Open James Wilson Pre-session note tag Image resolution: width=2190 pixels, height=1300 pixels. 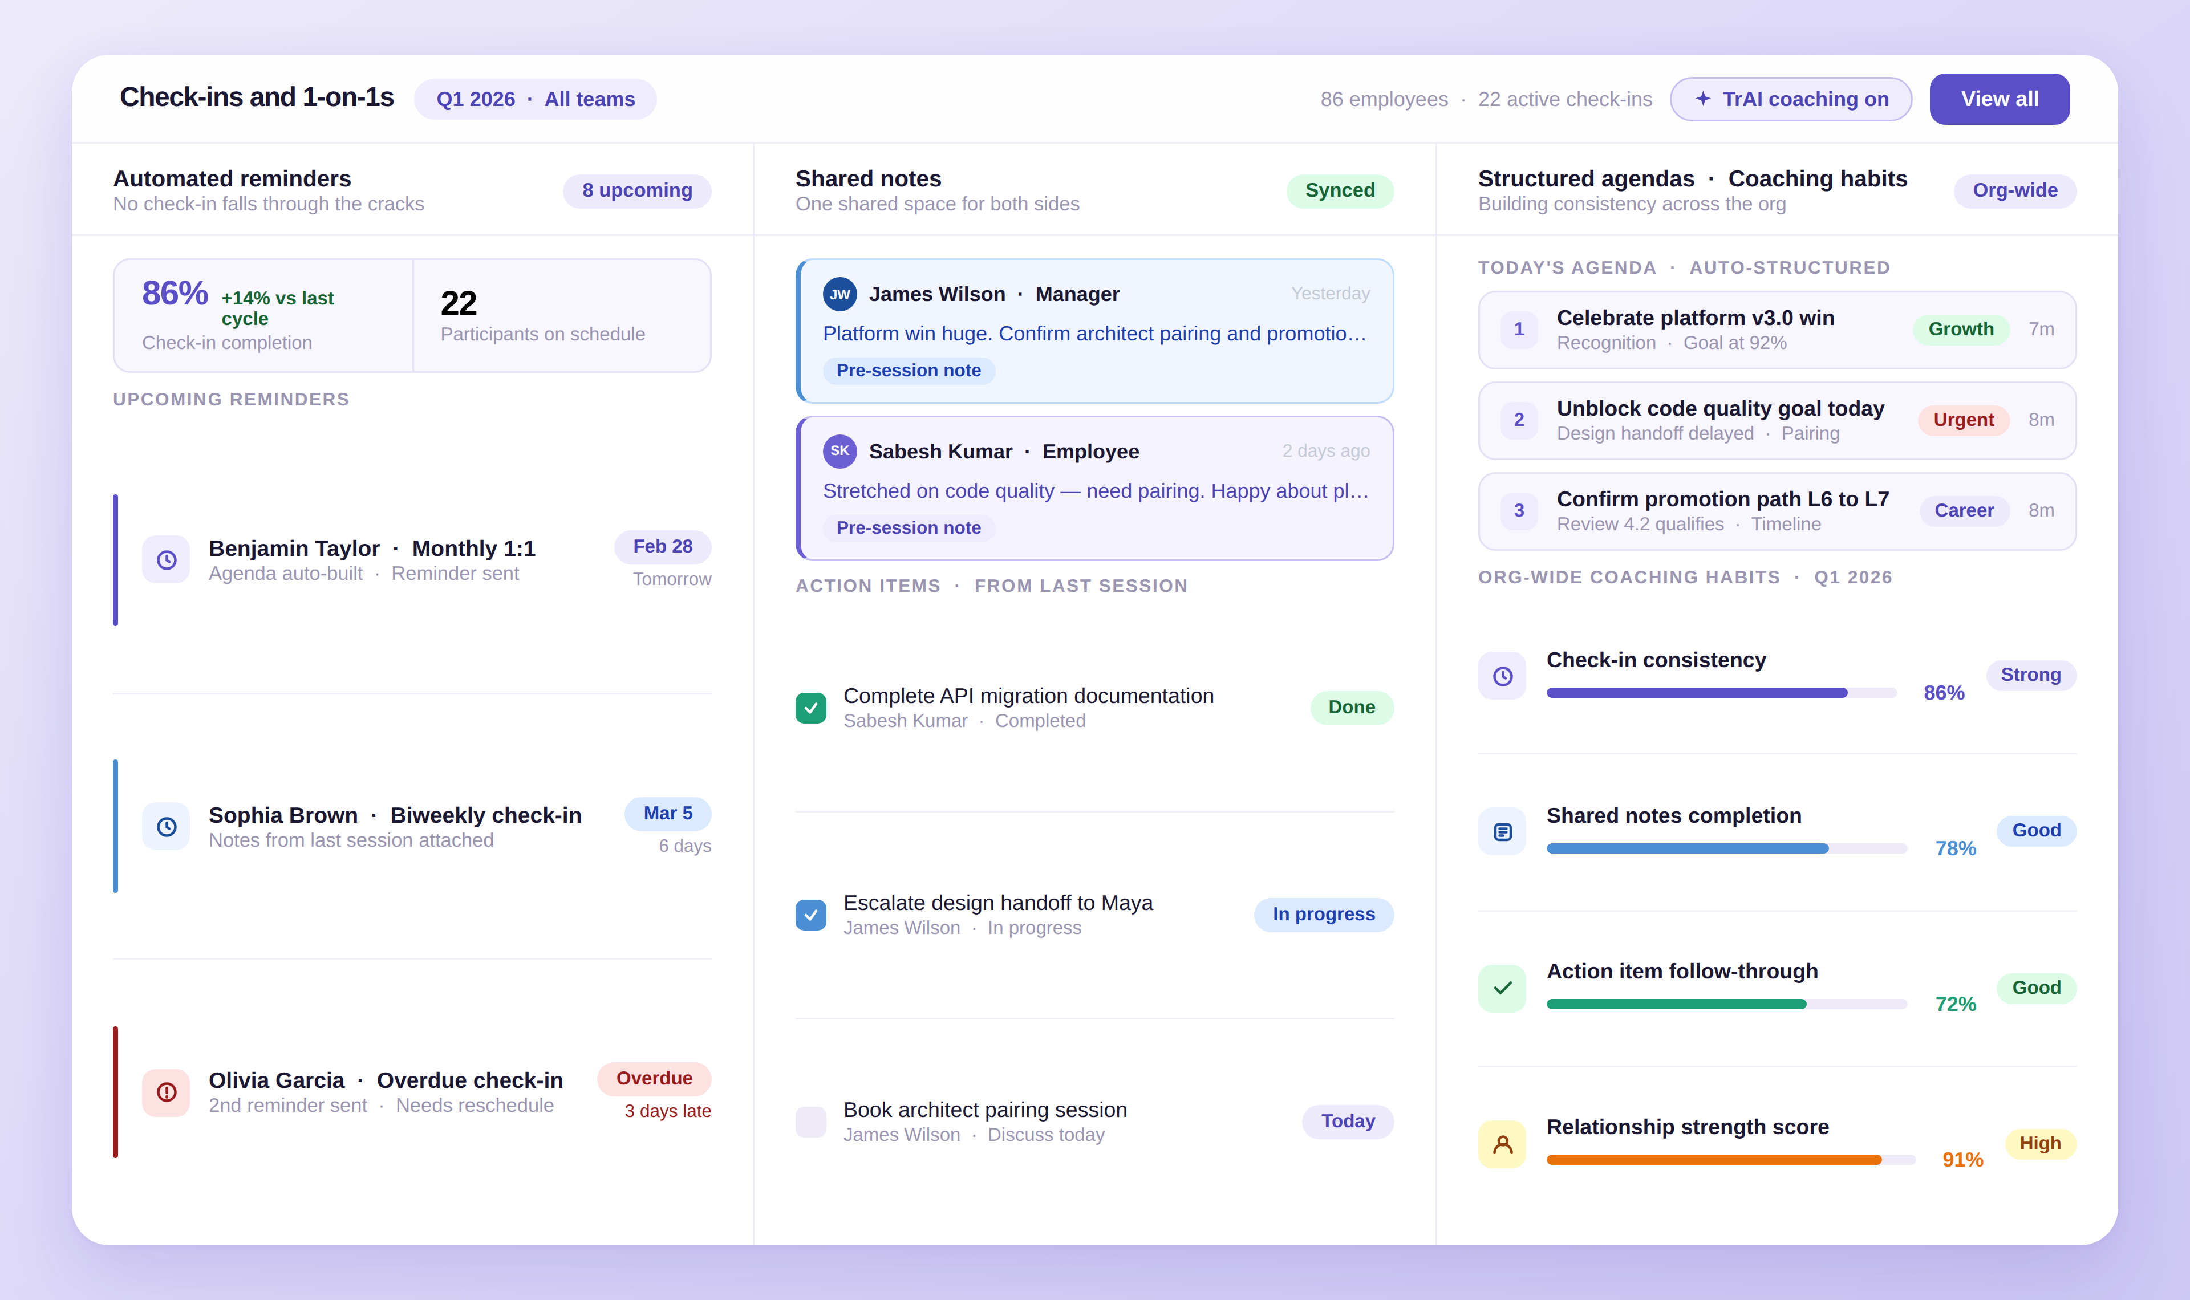[909, 371]
